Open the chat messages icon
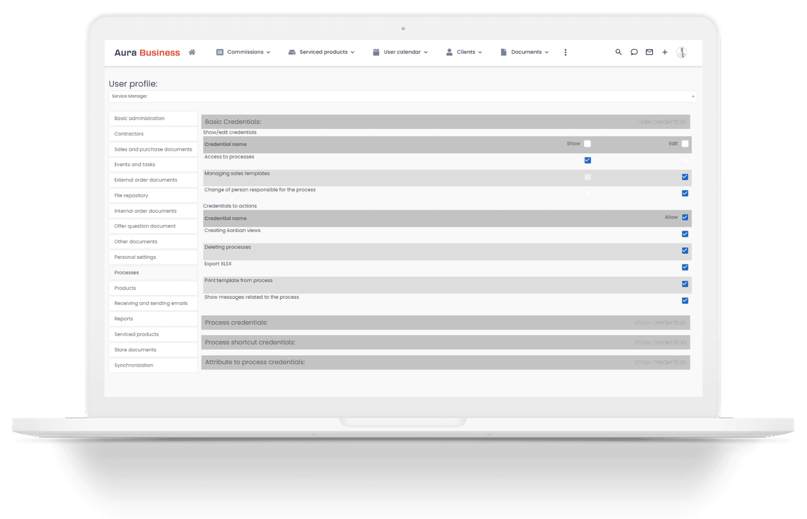 634,52
